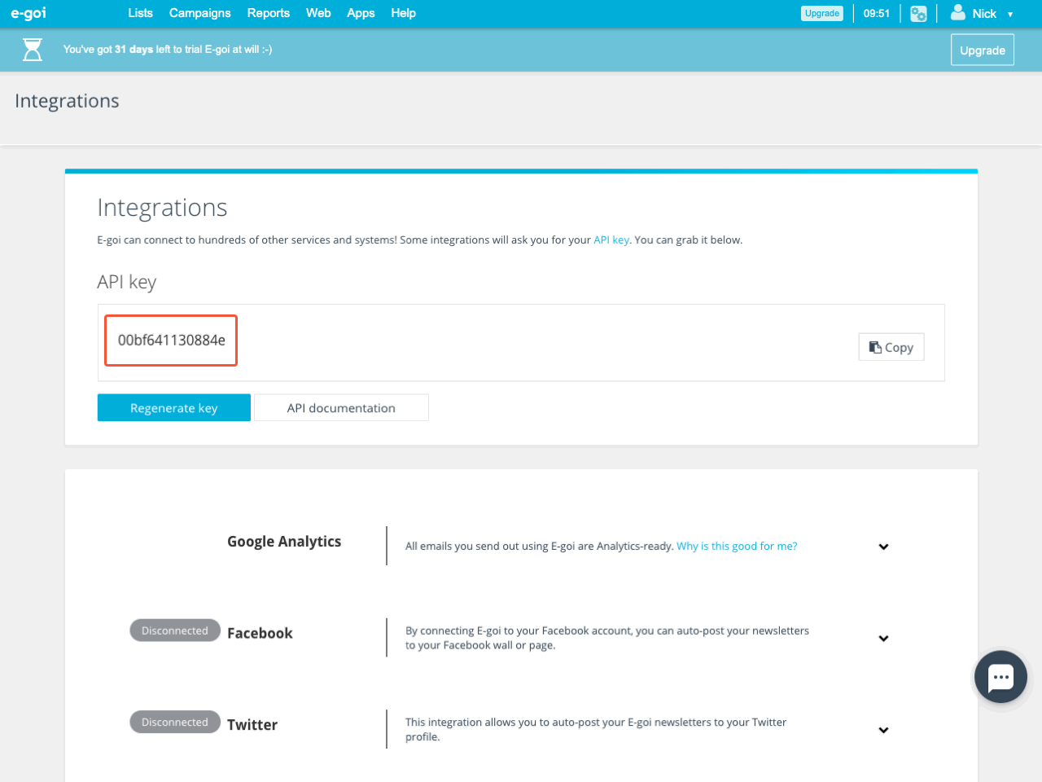This screenshot has width=1042, height=782.
Task: Click the API key link in description
Action: tap(611, 239)
